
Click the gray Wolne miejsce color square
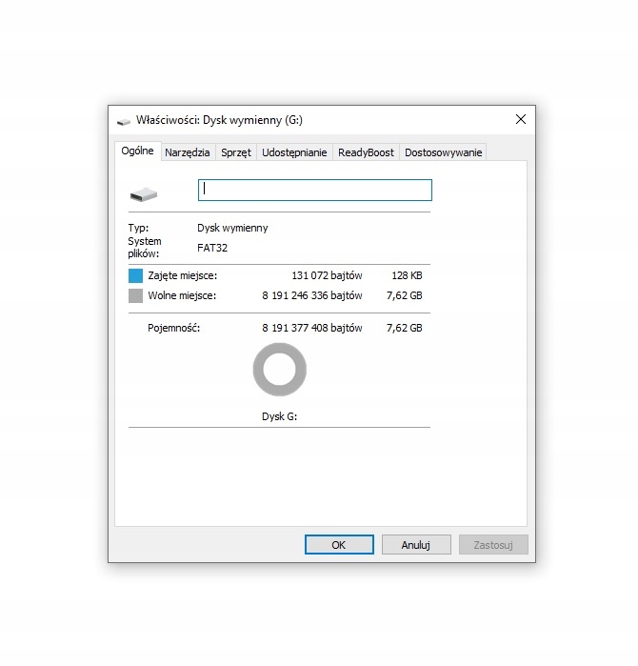(135, 296)
